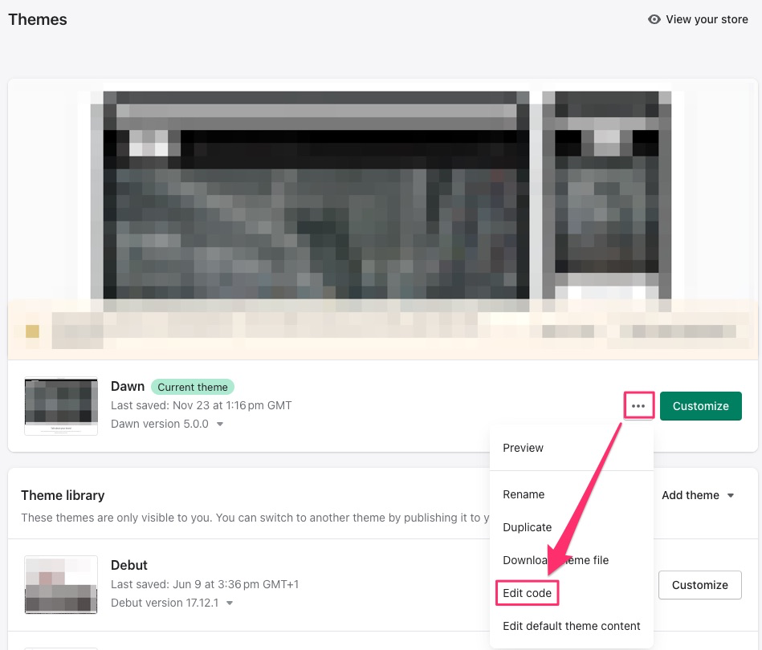Open the View your store link
Screen dimensions: 762x650
(x=706, y=19)
